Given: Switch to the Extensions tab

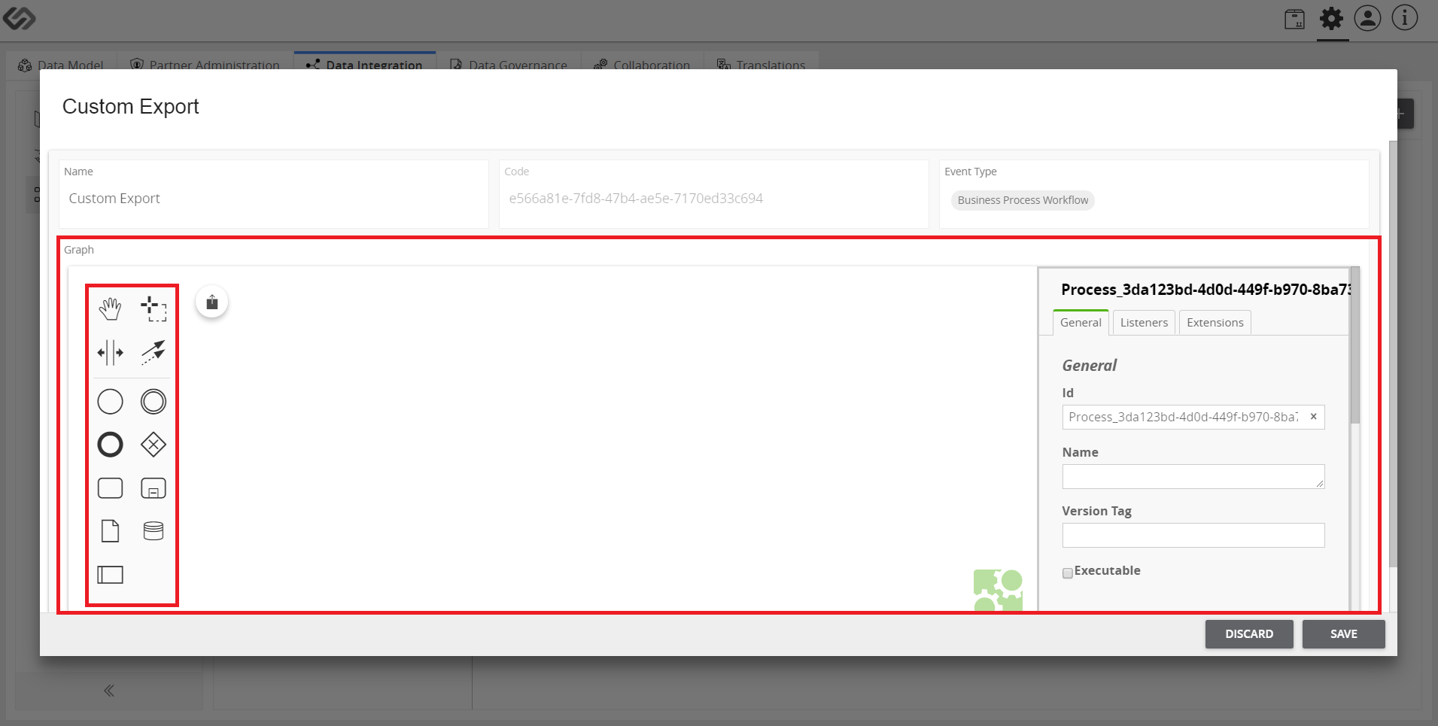Looking at the screenshot, I should click(1215, 322).
